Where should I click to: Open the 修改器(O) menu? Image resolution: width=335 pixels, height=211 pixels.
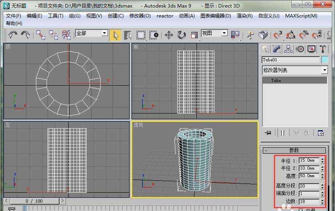(x=140, y=16)
